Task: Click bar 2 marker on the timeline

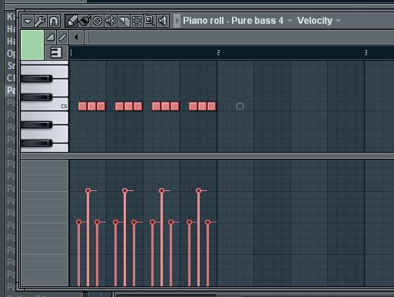Action: pos(218,53)
